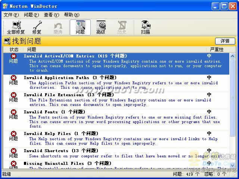Click the Application Paths section description text
Image resolution: width=239 pixels, height=179 pixels.
pyautogui.click(x=124, y=85)
